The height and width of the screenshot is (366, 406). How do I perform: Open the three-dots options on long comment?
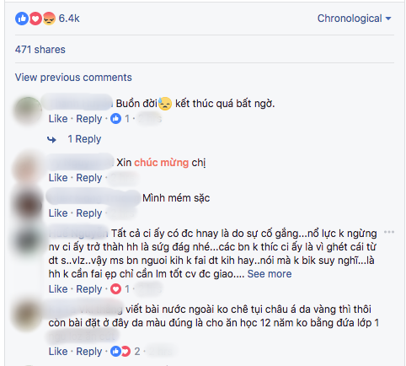pyautogui.click(x=389, y=232)
